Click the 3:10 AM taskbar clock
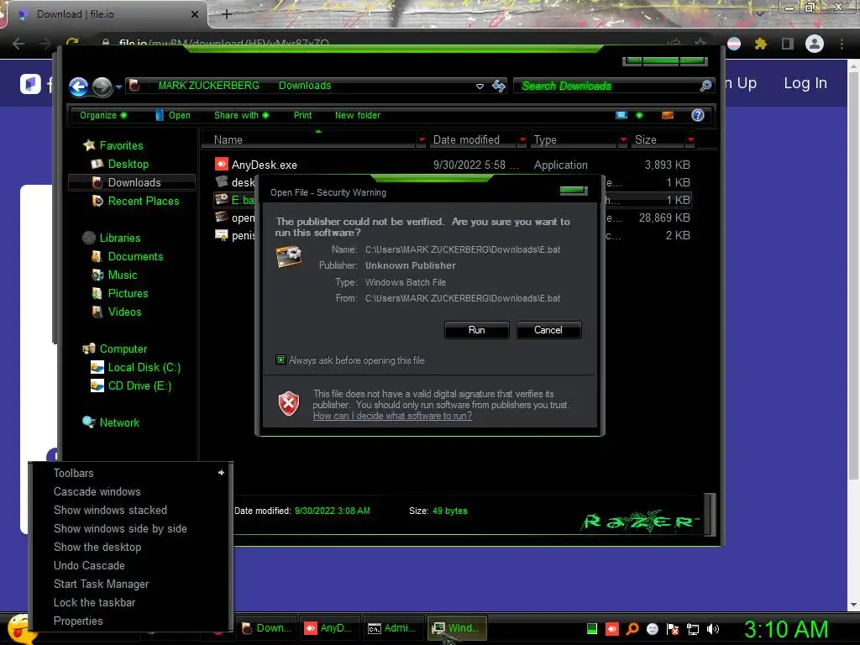This screenshot has width=860, height=645. (785, 629)
